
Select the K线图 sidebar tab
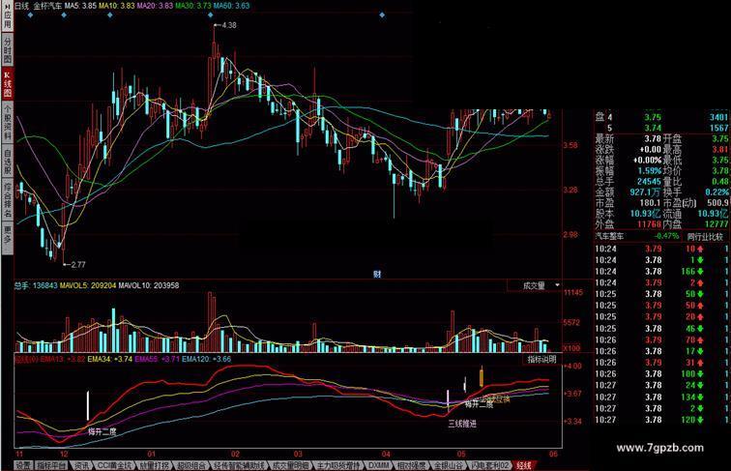[x=8, y=84]
